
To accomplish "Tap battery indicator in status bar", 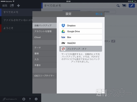I will coord(134,1).
